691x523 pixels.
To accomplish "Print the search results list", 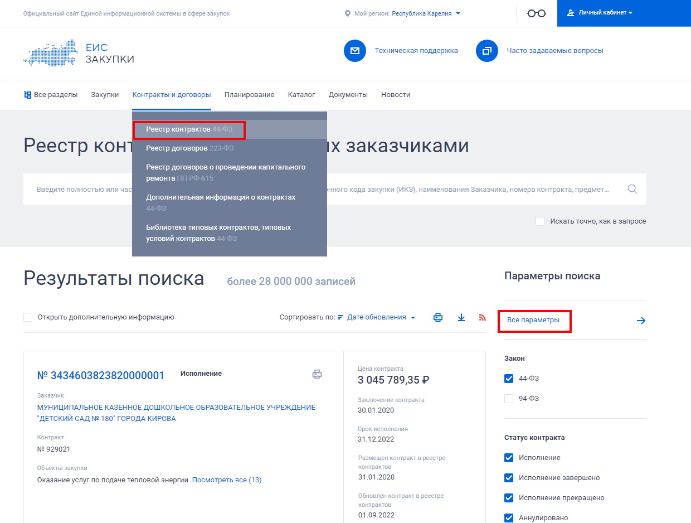I will 439,317.
